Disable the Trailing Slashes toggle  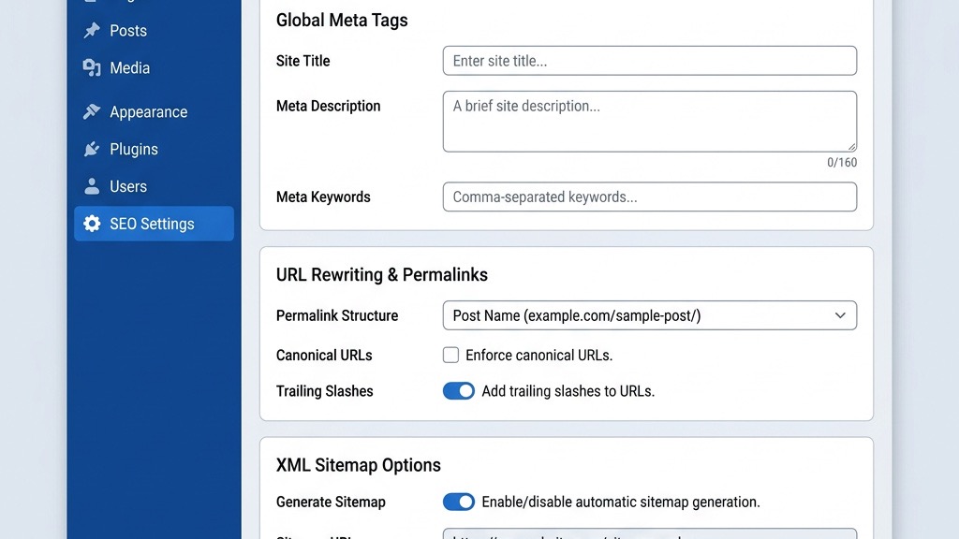click(x=459, y=390)
